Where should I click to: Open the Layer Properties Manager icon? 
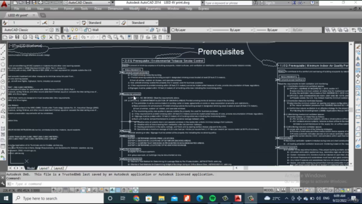66,30
